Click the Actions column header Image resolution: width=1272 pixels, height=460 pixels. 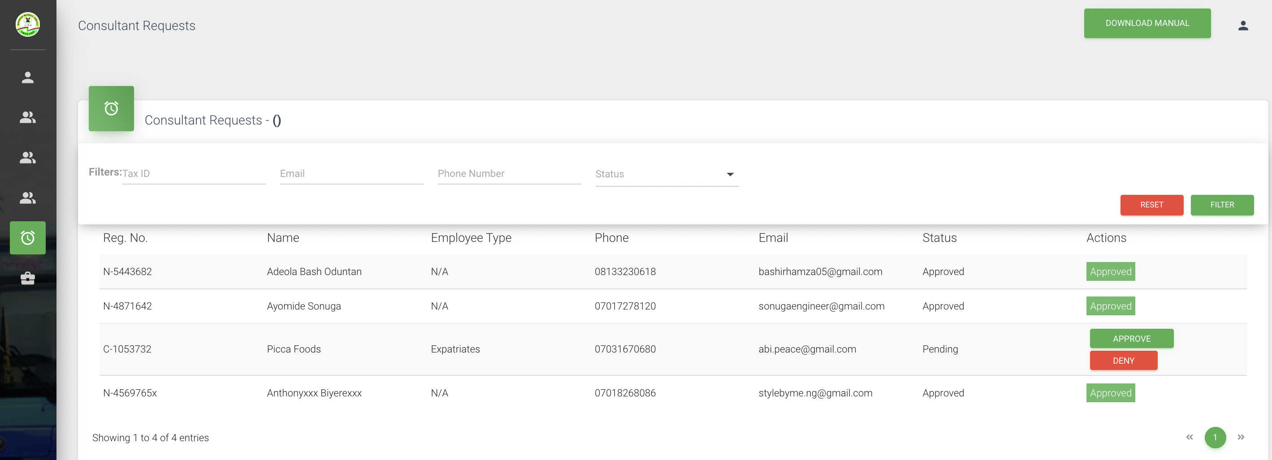1106,238
